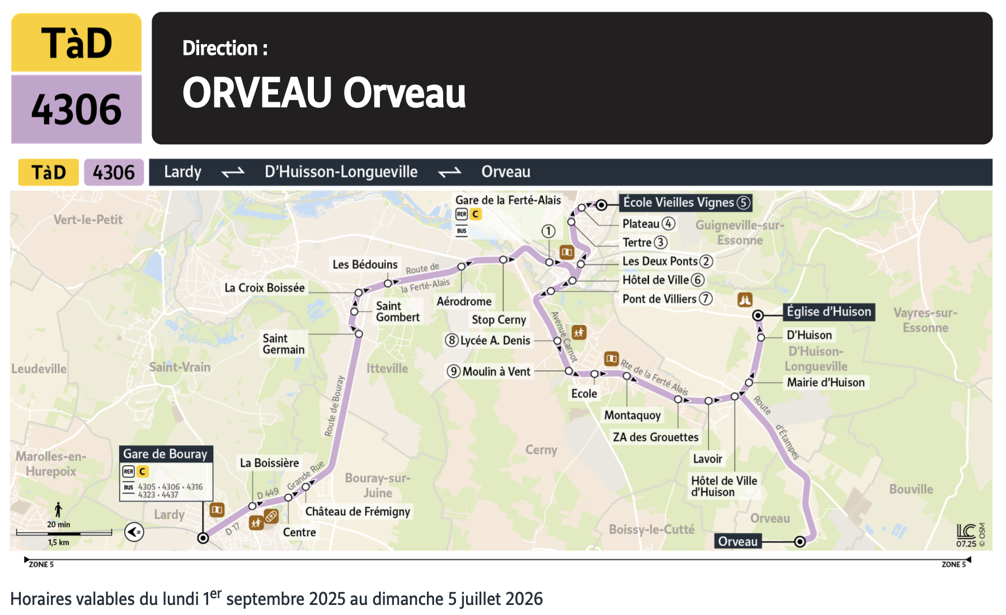1006x615 pixels.
Task: Click the Lavoir stop label
Action: [707, 459]
